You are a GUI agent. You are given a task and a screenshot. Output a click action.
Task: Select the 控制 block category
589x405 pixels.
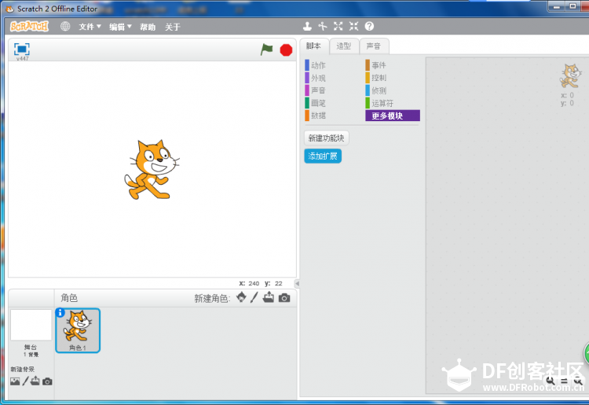[x=376, y=78]
